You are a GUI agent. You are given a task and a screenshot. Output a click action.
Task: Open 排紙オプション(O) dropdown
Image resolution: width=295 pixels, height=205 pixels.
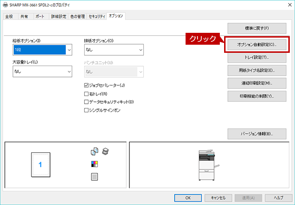point(114,49)
